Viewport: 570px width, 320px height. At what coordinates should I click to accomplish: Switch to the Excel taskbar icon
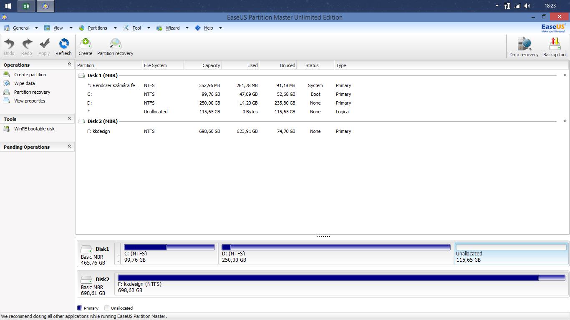click(26, 6)
